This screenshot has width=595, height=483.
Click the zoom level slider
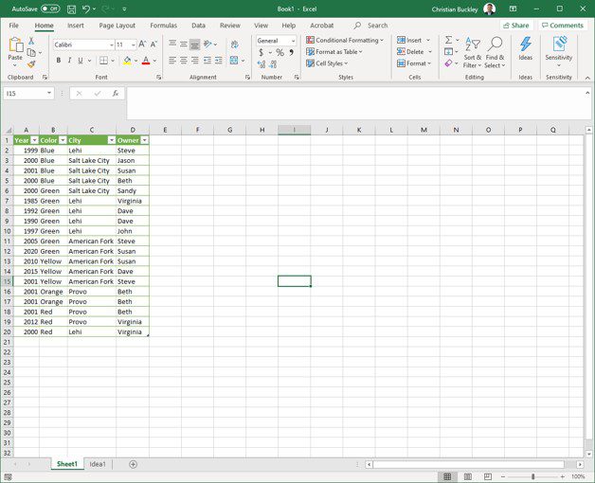(532, 476)
